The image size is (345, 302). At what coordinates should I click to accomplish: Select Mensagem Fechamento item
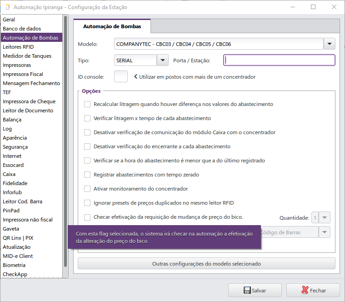pos(32,83)
